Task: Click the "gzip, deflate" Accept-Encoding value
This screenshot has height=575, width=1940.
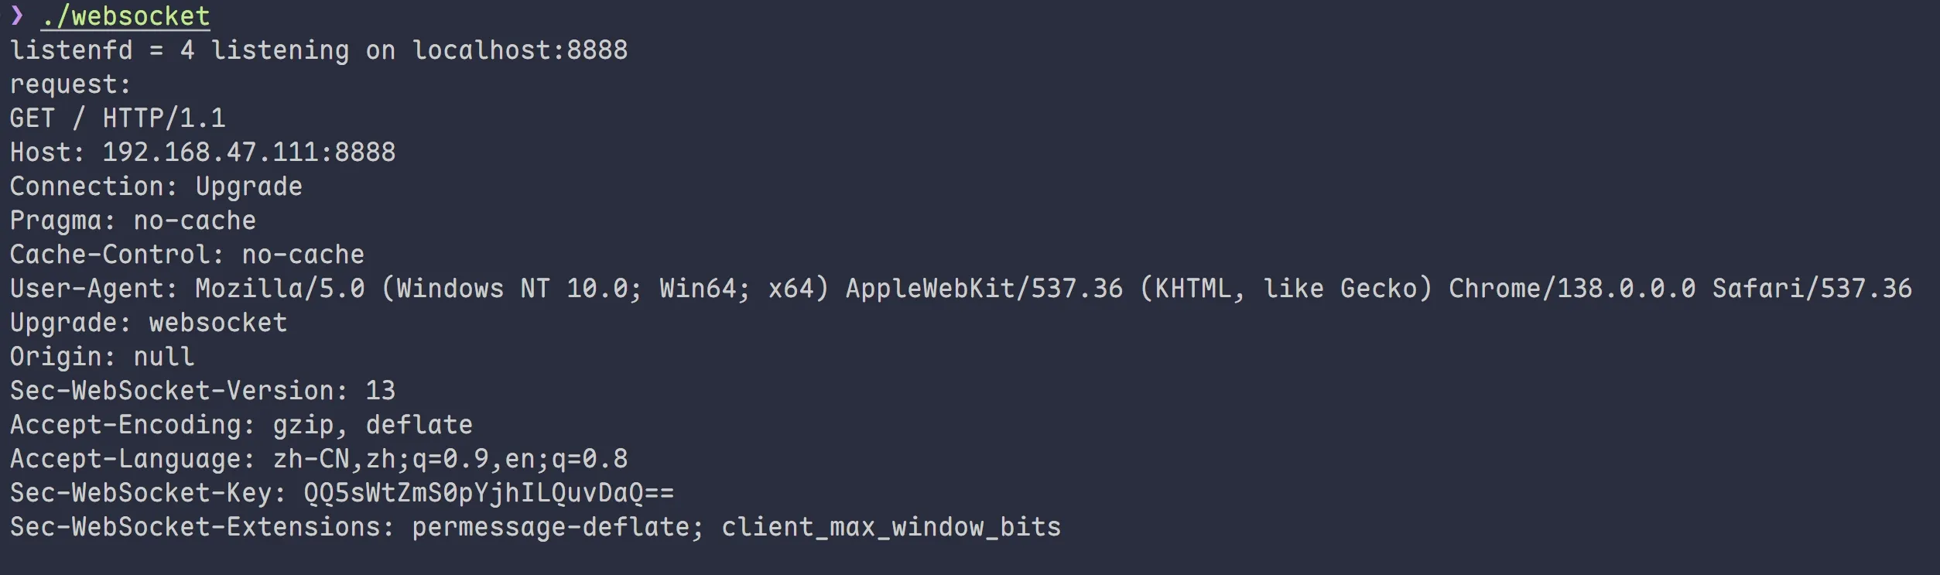Action: [x=372, y=425]
